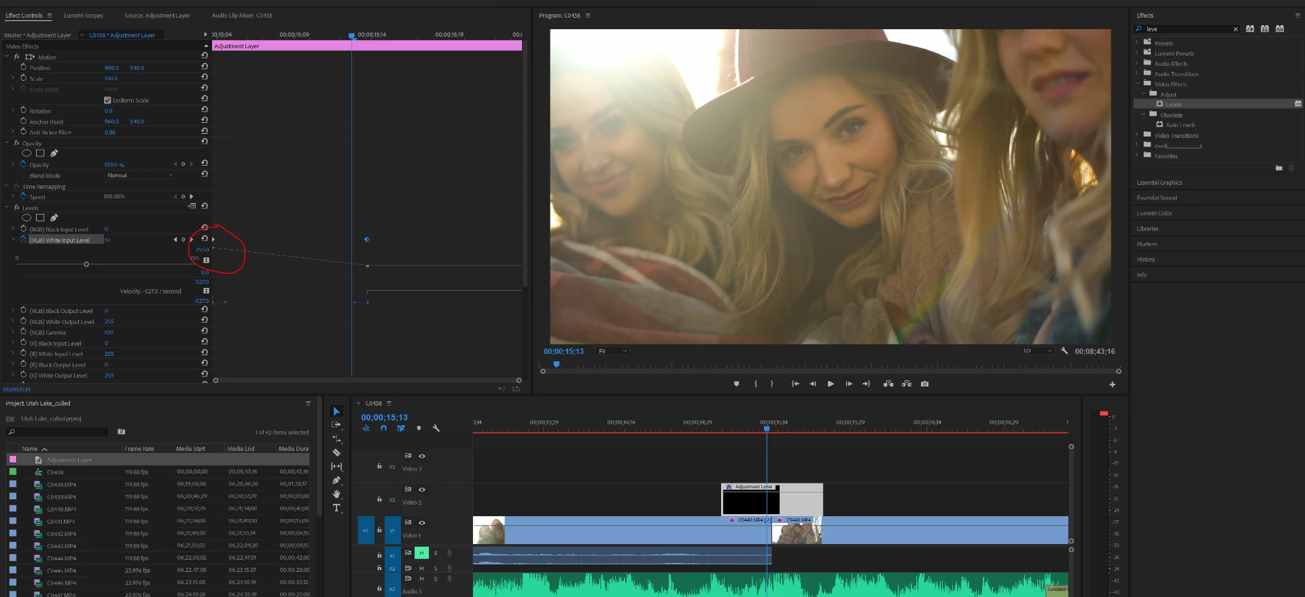Select the Levels effect in the Effects list
The height and width of the screenshot is (597, 1305).
pyautogui.click(x=1218, y=104)
